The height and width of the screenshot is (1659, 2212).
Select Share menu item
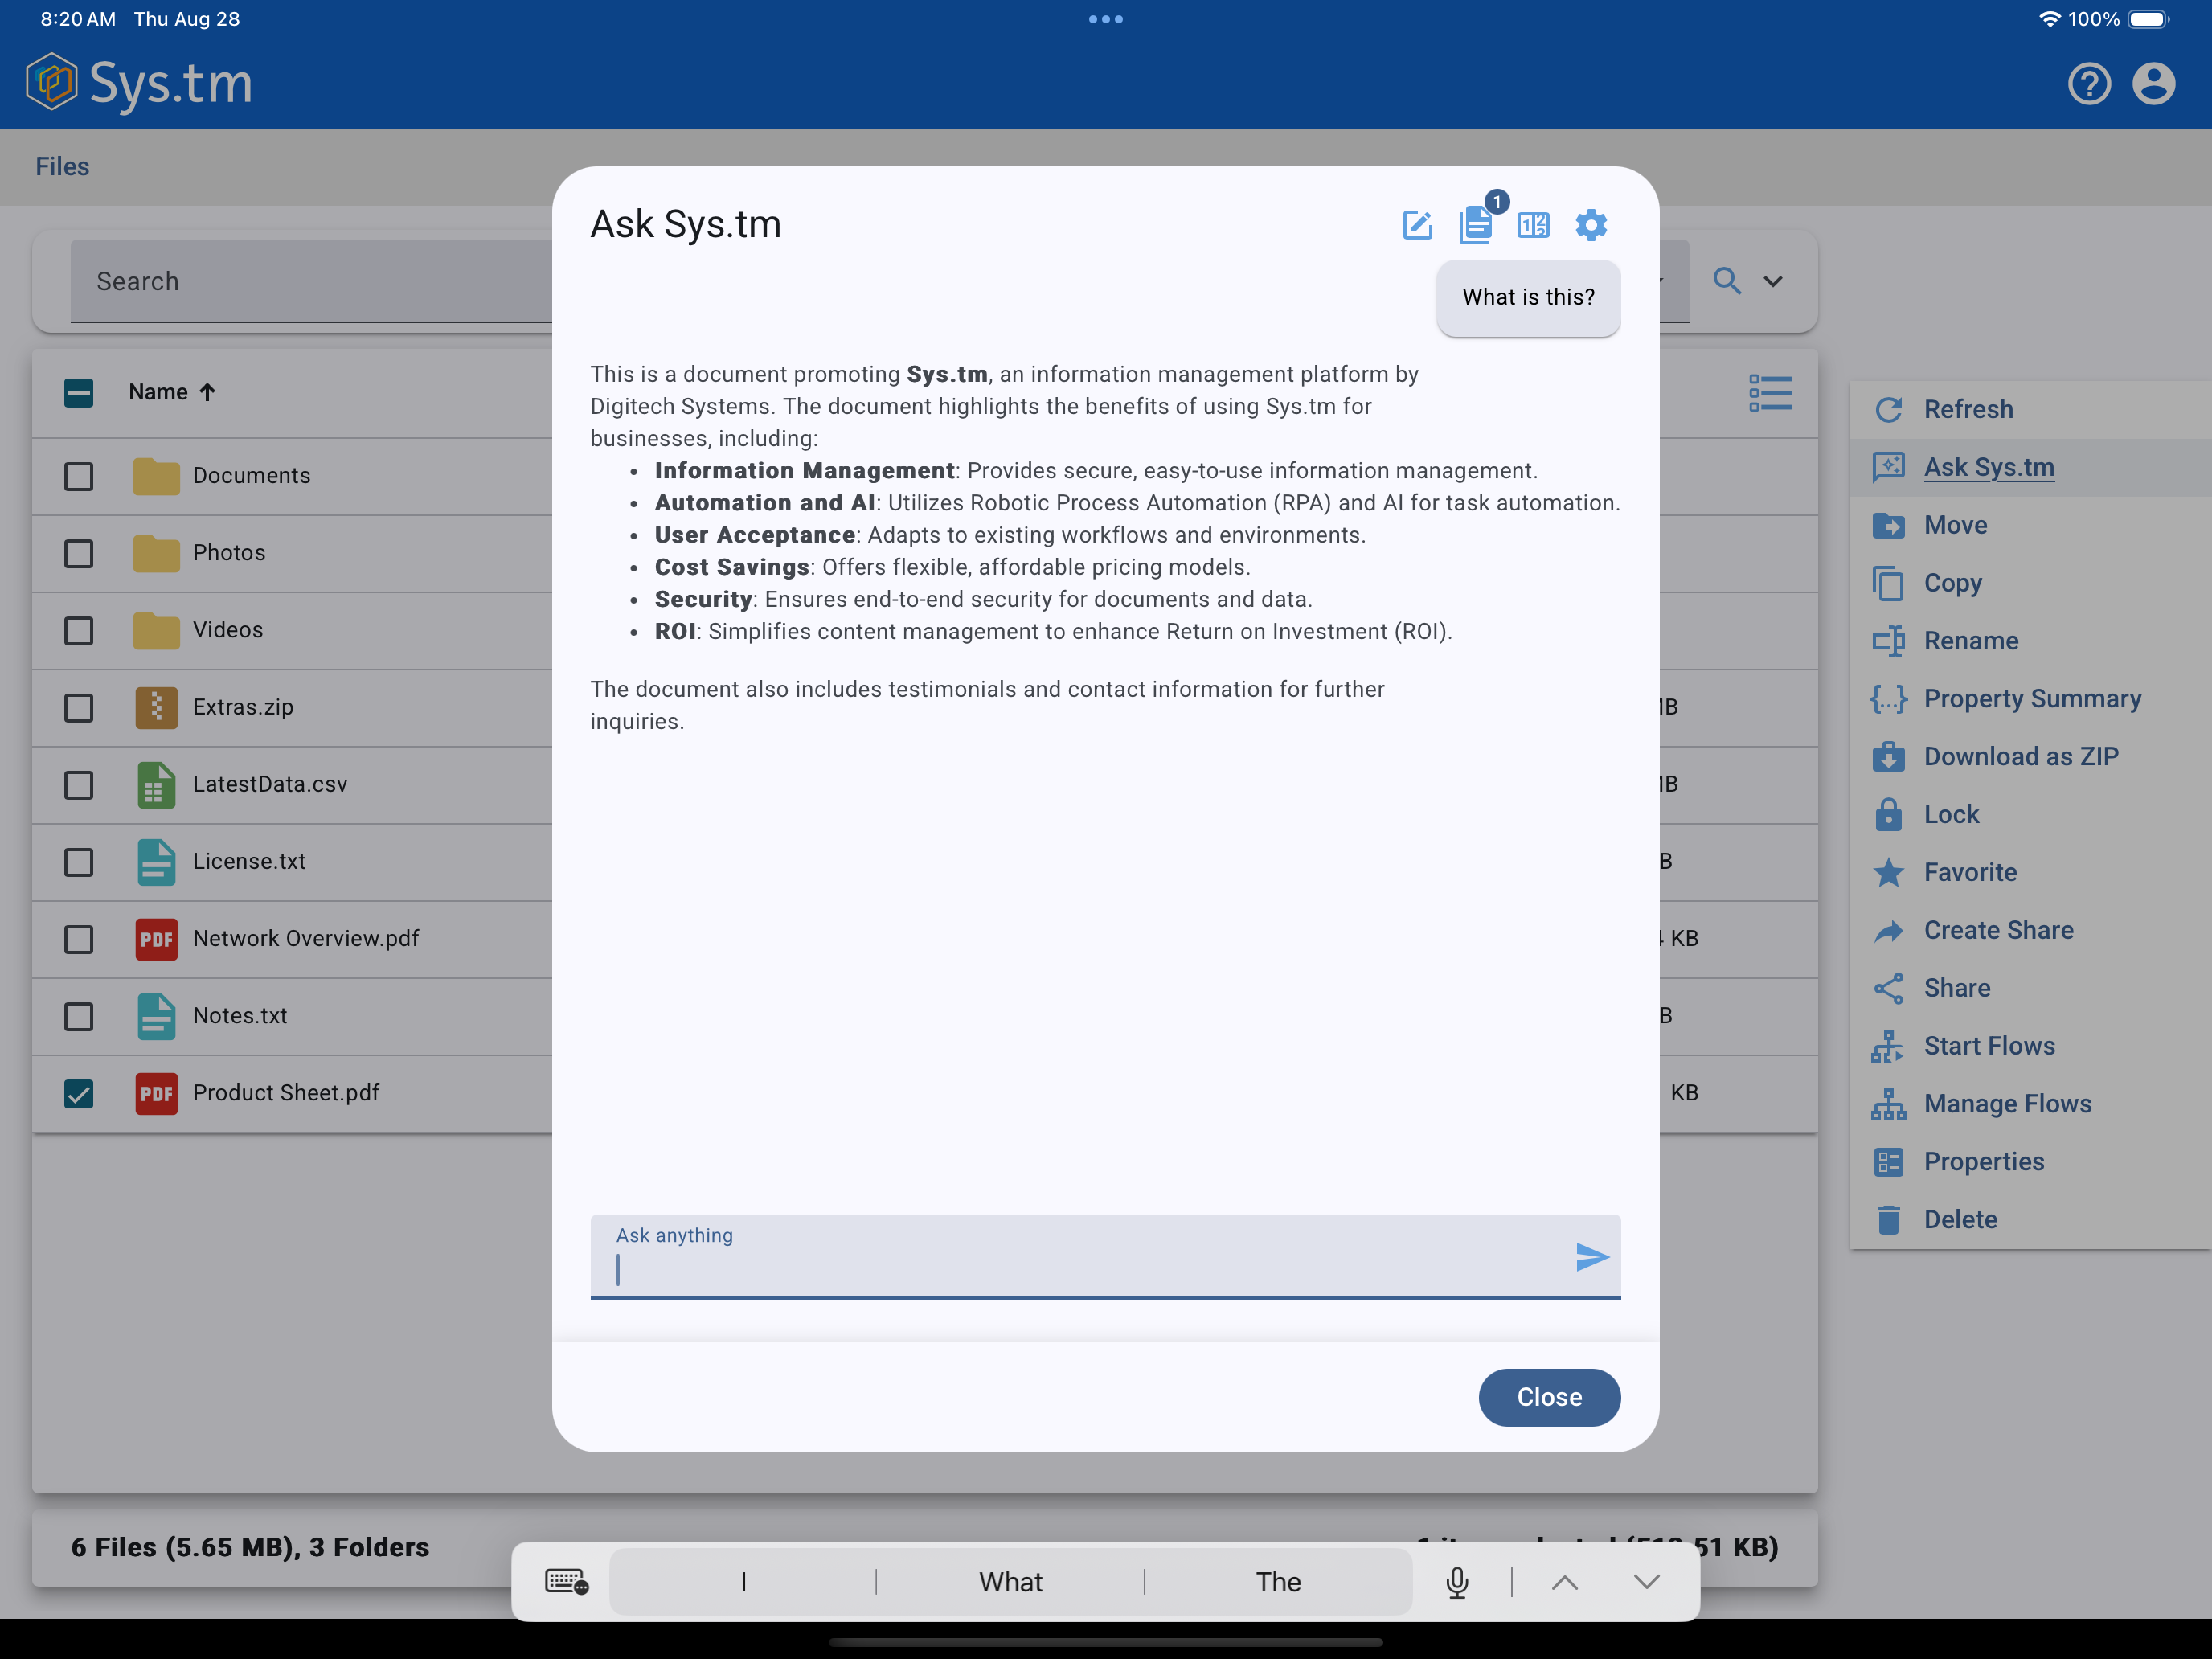coord(2031,988)
